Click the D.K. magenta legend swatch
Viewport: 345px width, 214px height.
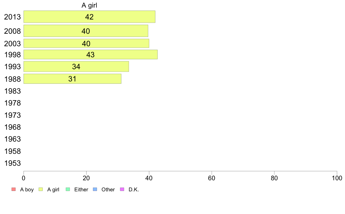(x=122, y=189)
